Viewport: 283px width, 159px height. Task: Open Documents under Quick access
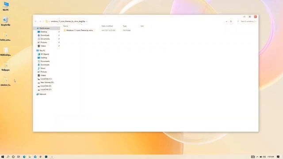click(45, 39)
